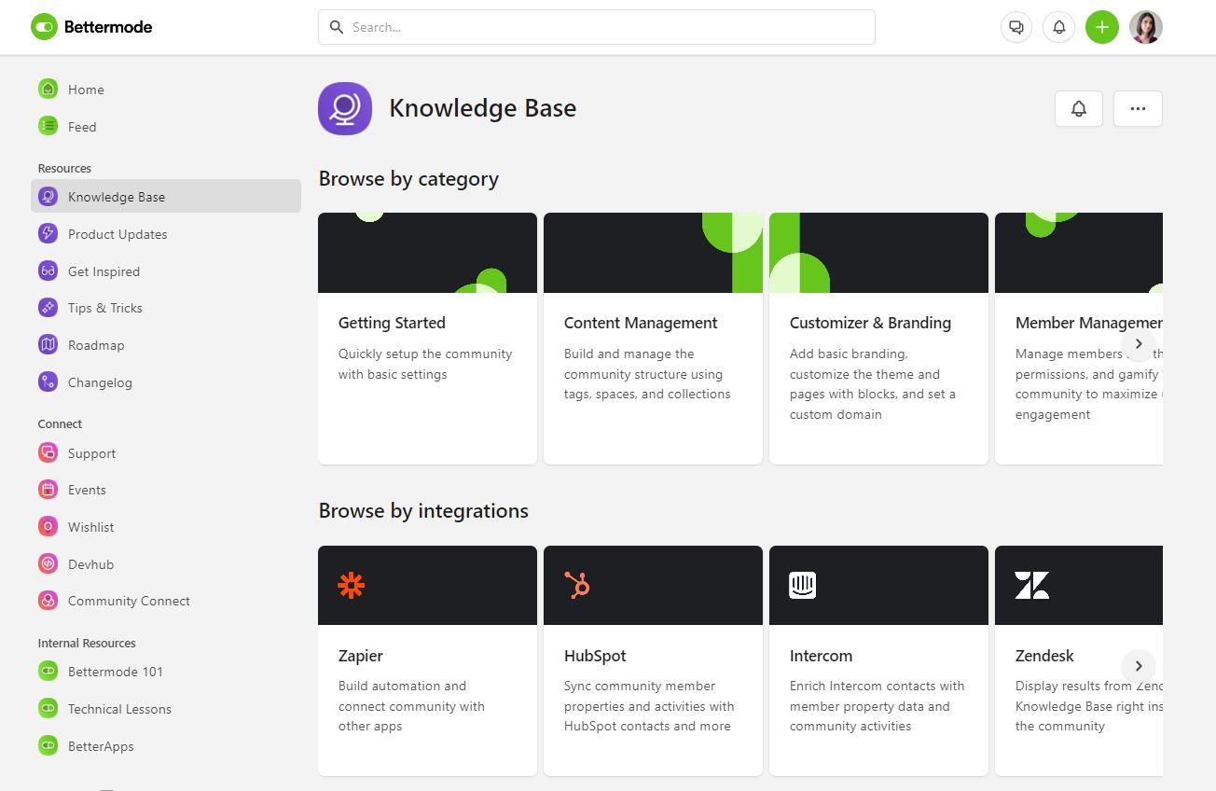Click the Zendesk logo

pyautogui.click(x=1032, y=585)
